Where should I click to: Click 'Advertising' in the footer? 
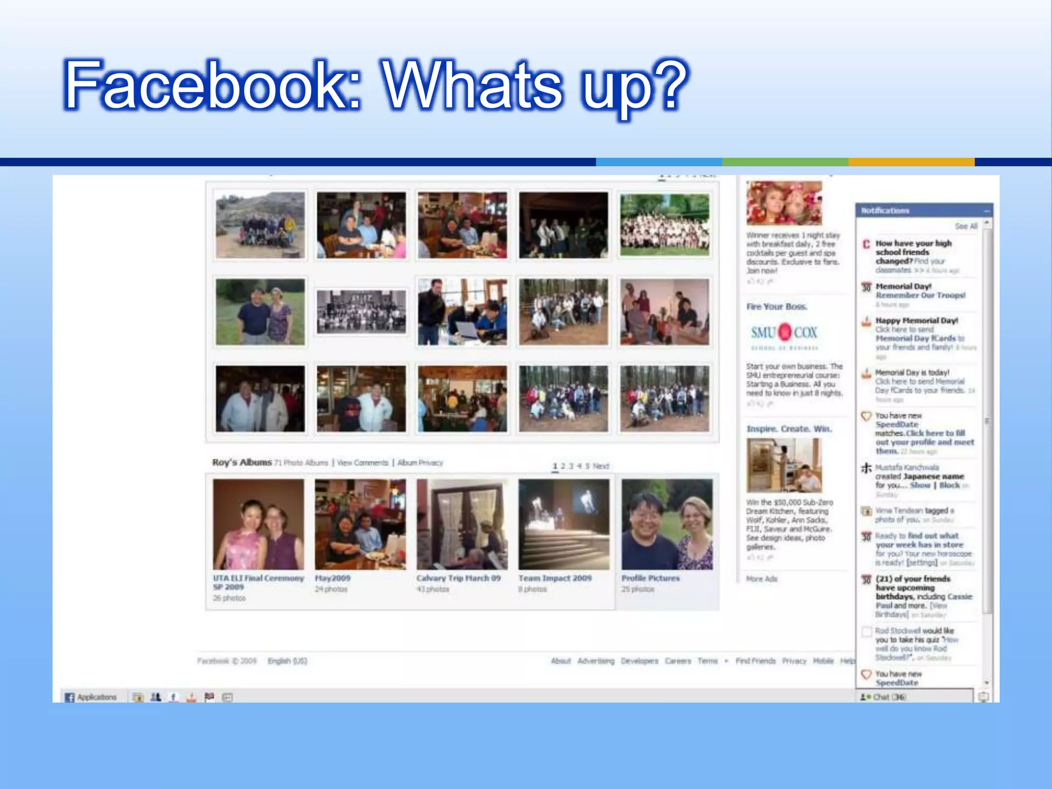pyautogui.click(x=596, y=661)
